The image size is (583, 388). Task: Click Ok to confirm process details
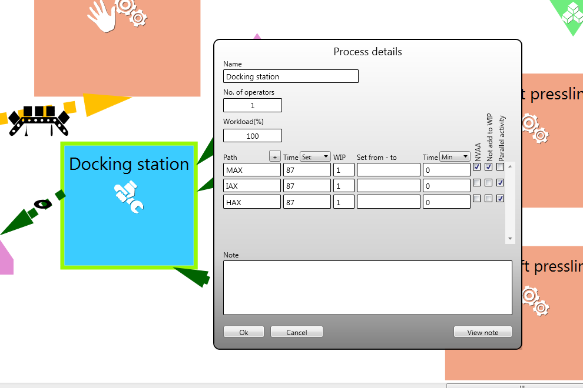(x=244, y=332)
